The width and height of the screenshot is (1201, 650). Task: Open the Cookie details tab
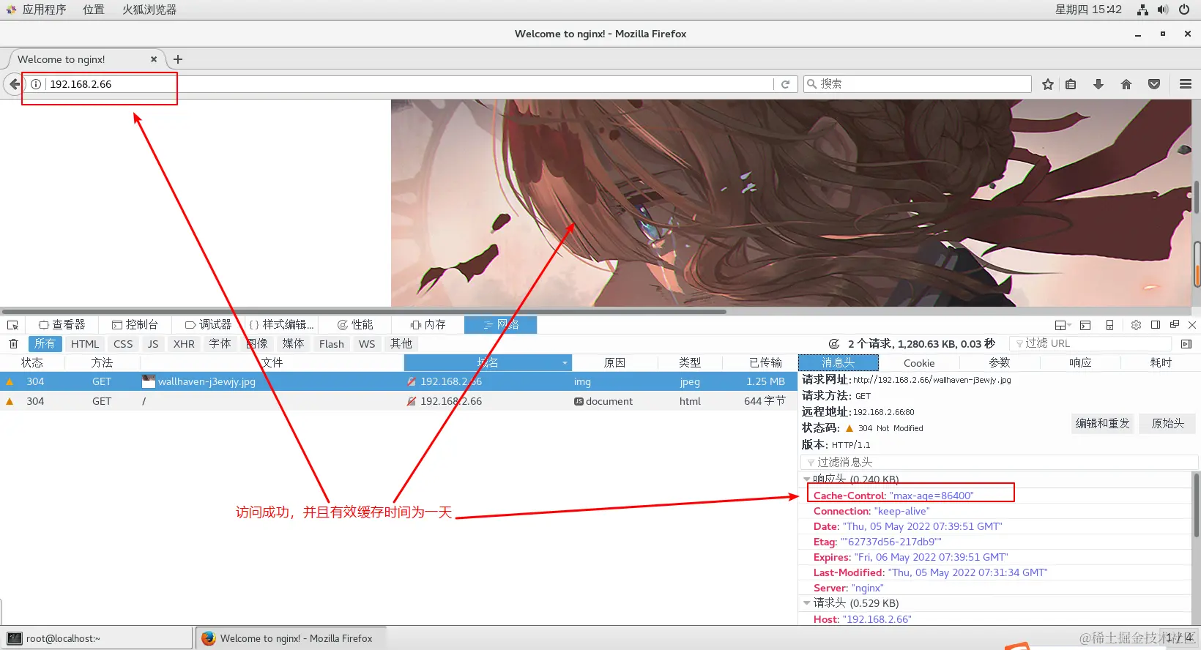tap(919, 363)
